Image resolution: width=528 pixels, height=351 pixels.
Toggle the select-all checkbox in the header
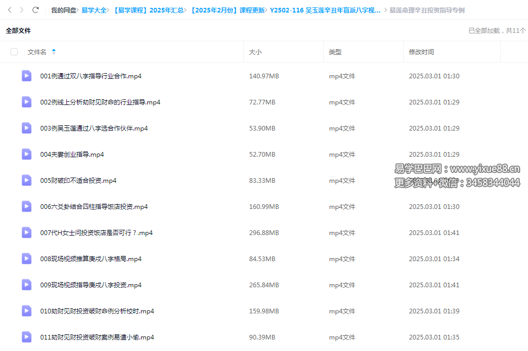(14, 52)
